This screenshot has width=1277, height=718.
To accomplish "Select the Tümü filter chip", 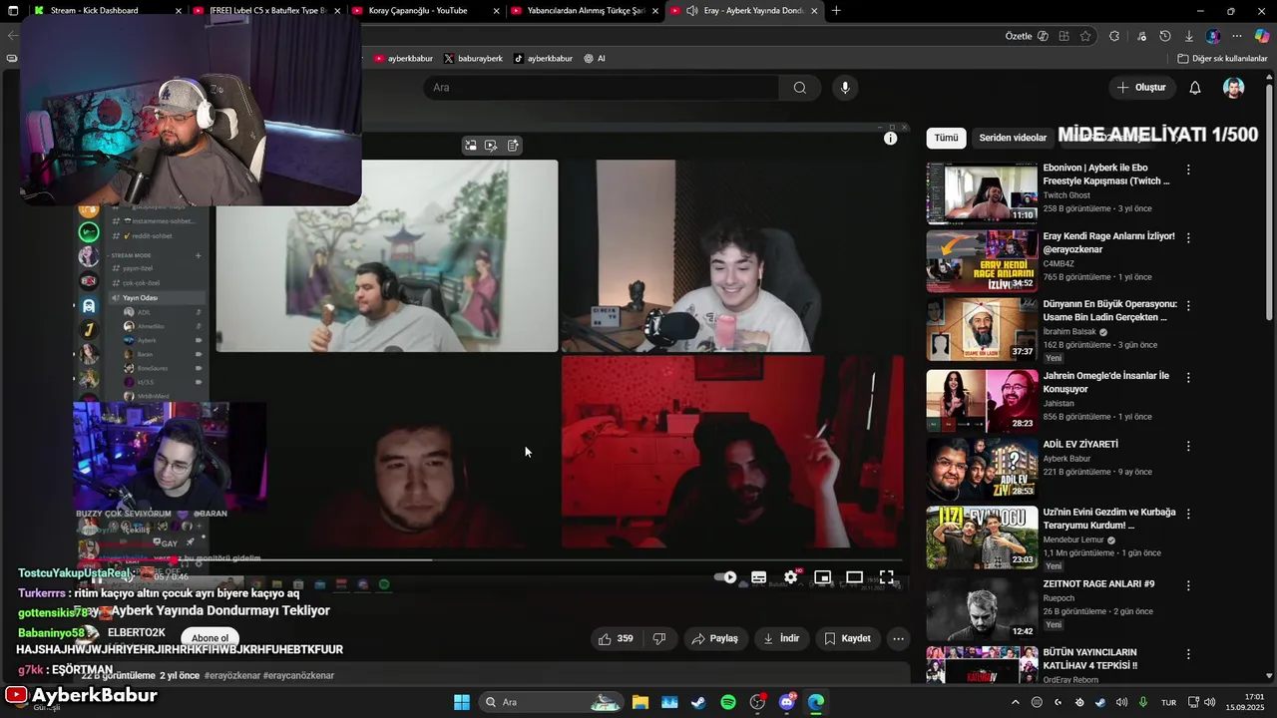I will point(946,138).
